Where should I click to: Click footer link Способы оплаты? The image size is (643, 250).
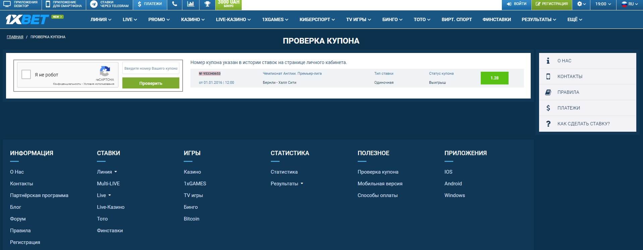[377, 195]
